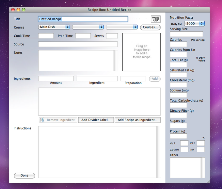This screenshot has height=189, width=222.
Task: Click into the Notes text area
Action: [76, 60]
